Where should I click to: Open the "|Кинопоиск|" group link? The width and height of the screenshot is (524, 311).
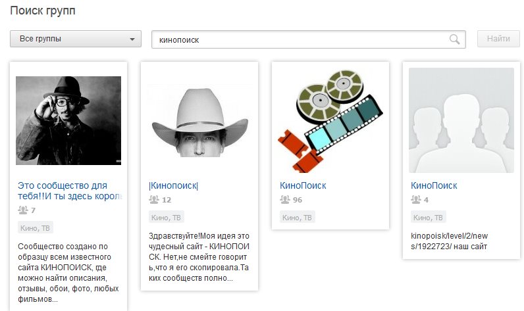(x=173, y=185)
